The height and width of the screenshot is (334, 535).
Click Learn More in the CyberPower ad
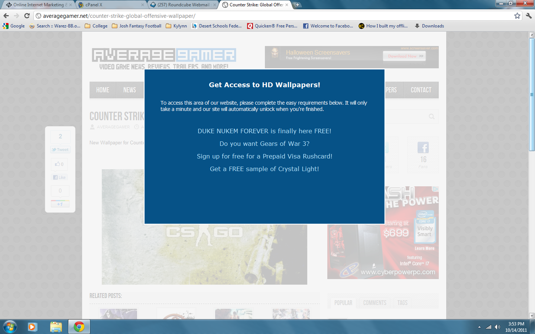click(425, 249)
